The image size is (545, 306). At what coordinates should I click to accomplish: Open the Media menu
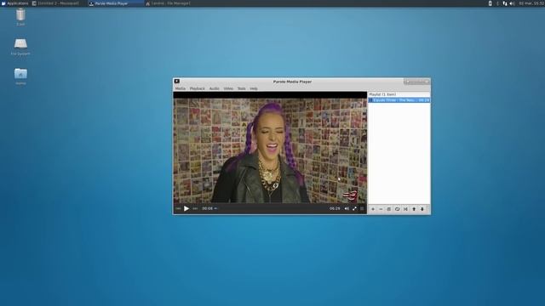coord(180,88)
